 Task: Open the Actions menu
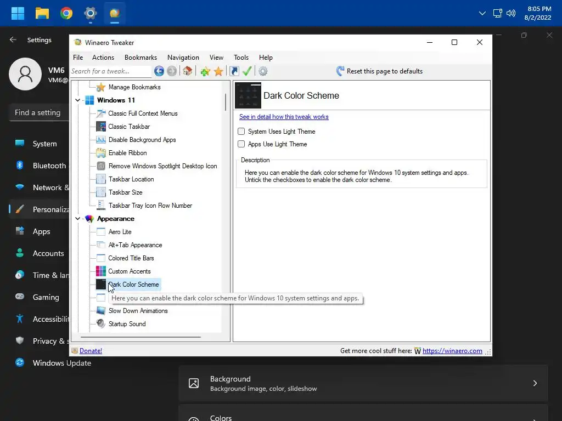tap(103, 58)
